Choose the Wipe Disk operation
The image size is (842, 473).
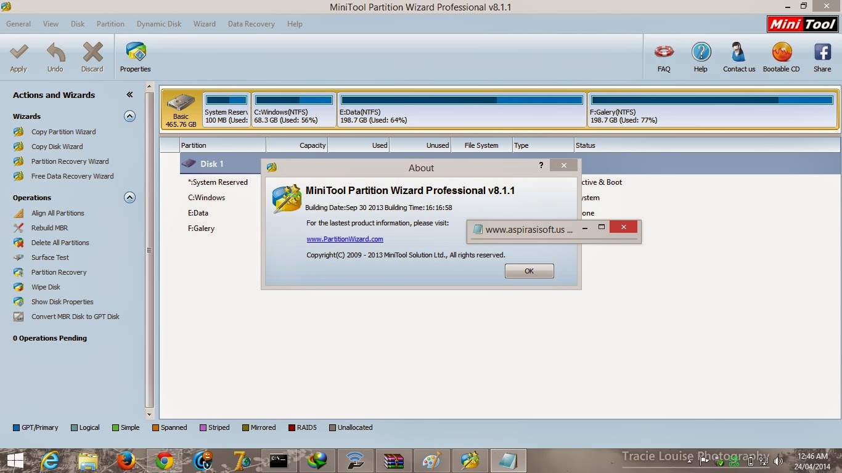click(46, 287)
